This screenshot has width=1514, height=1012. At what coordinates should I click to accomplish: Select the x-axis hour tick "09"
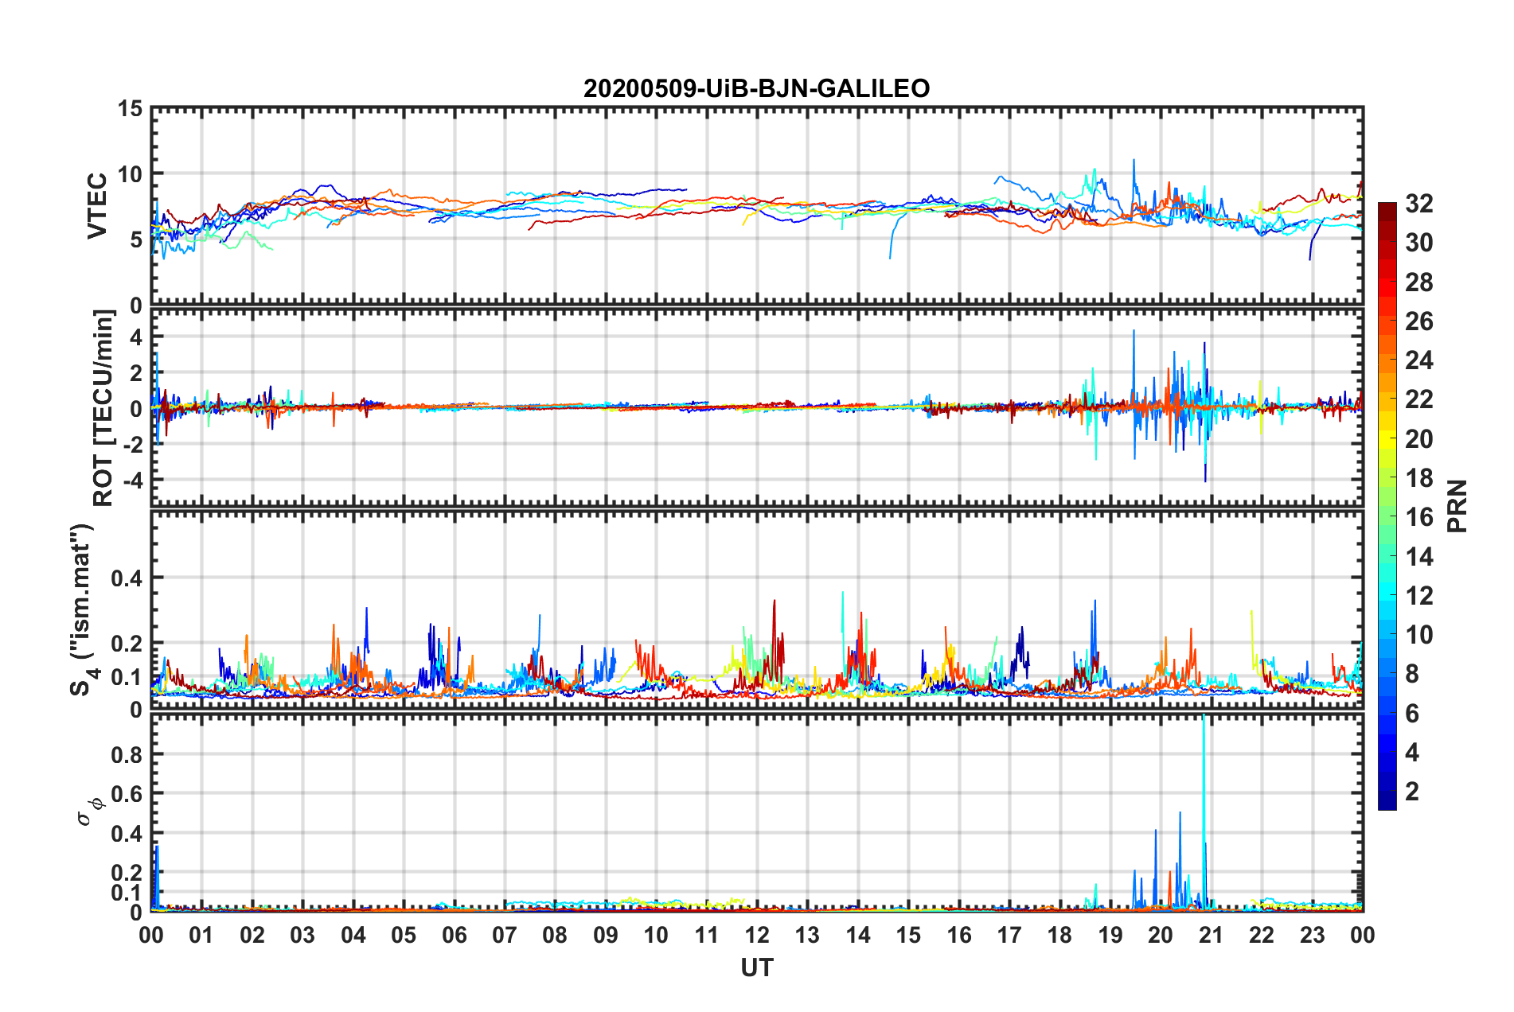(x=606, y=935)
